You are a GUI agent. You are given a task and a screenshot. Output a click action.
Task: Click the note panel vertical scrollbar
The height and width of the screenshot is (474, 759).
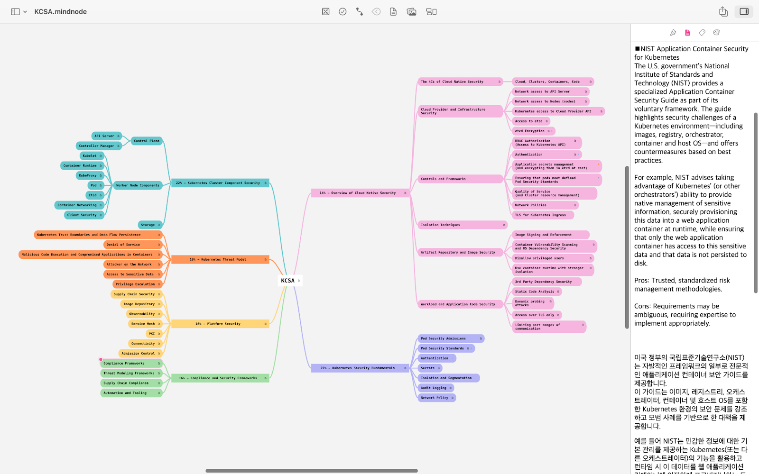tap(756, 203)
